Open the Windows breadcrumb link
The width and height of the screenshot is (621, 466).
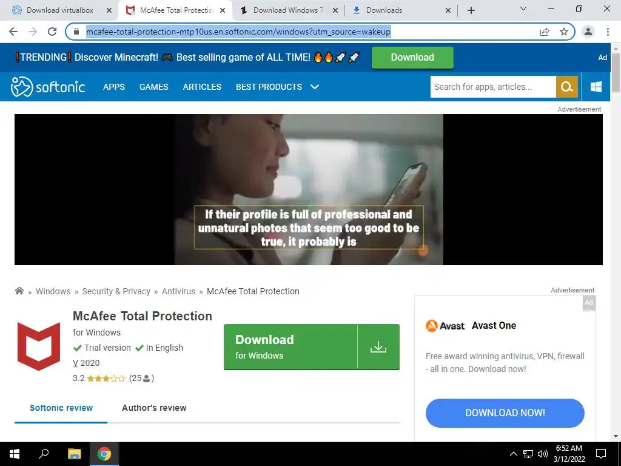pyautogui.click(x=53, y=291)
